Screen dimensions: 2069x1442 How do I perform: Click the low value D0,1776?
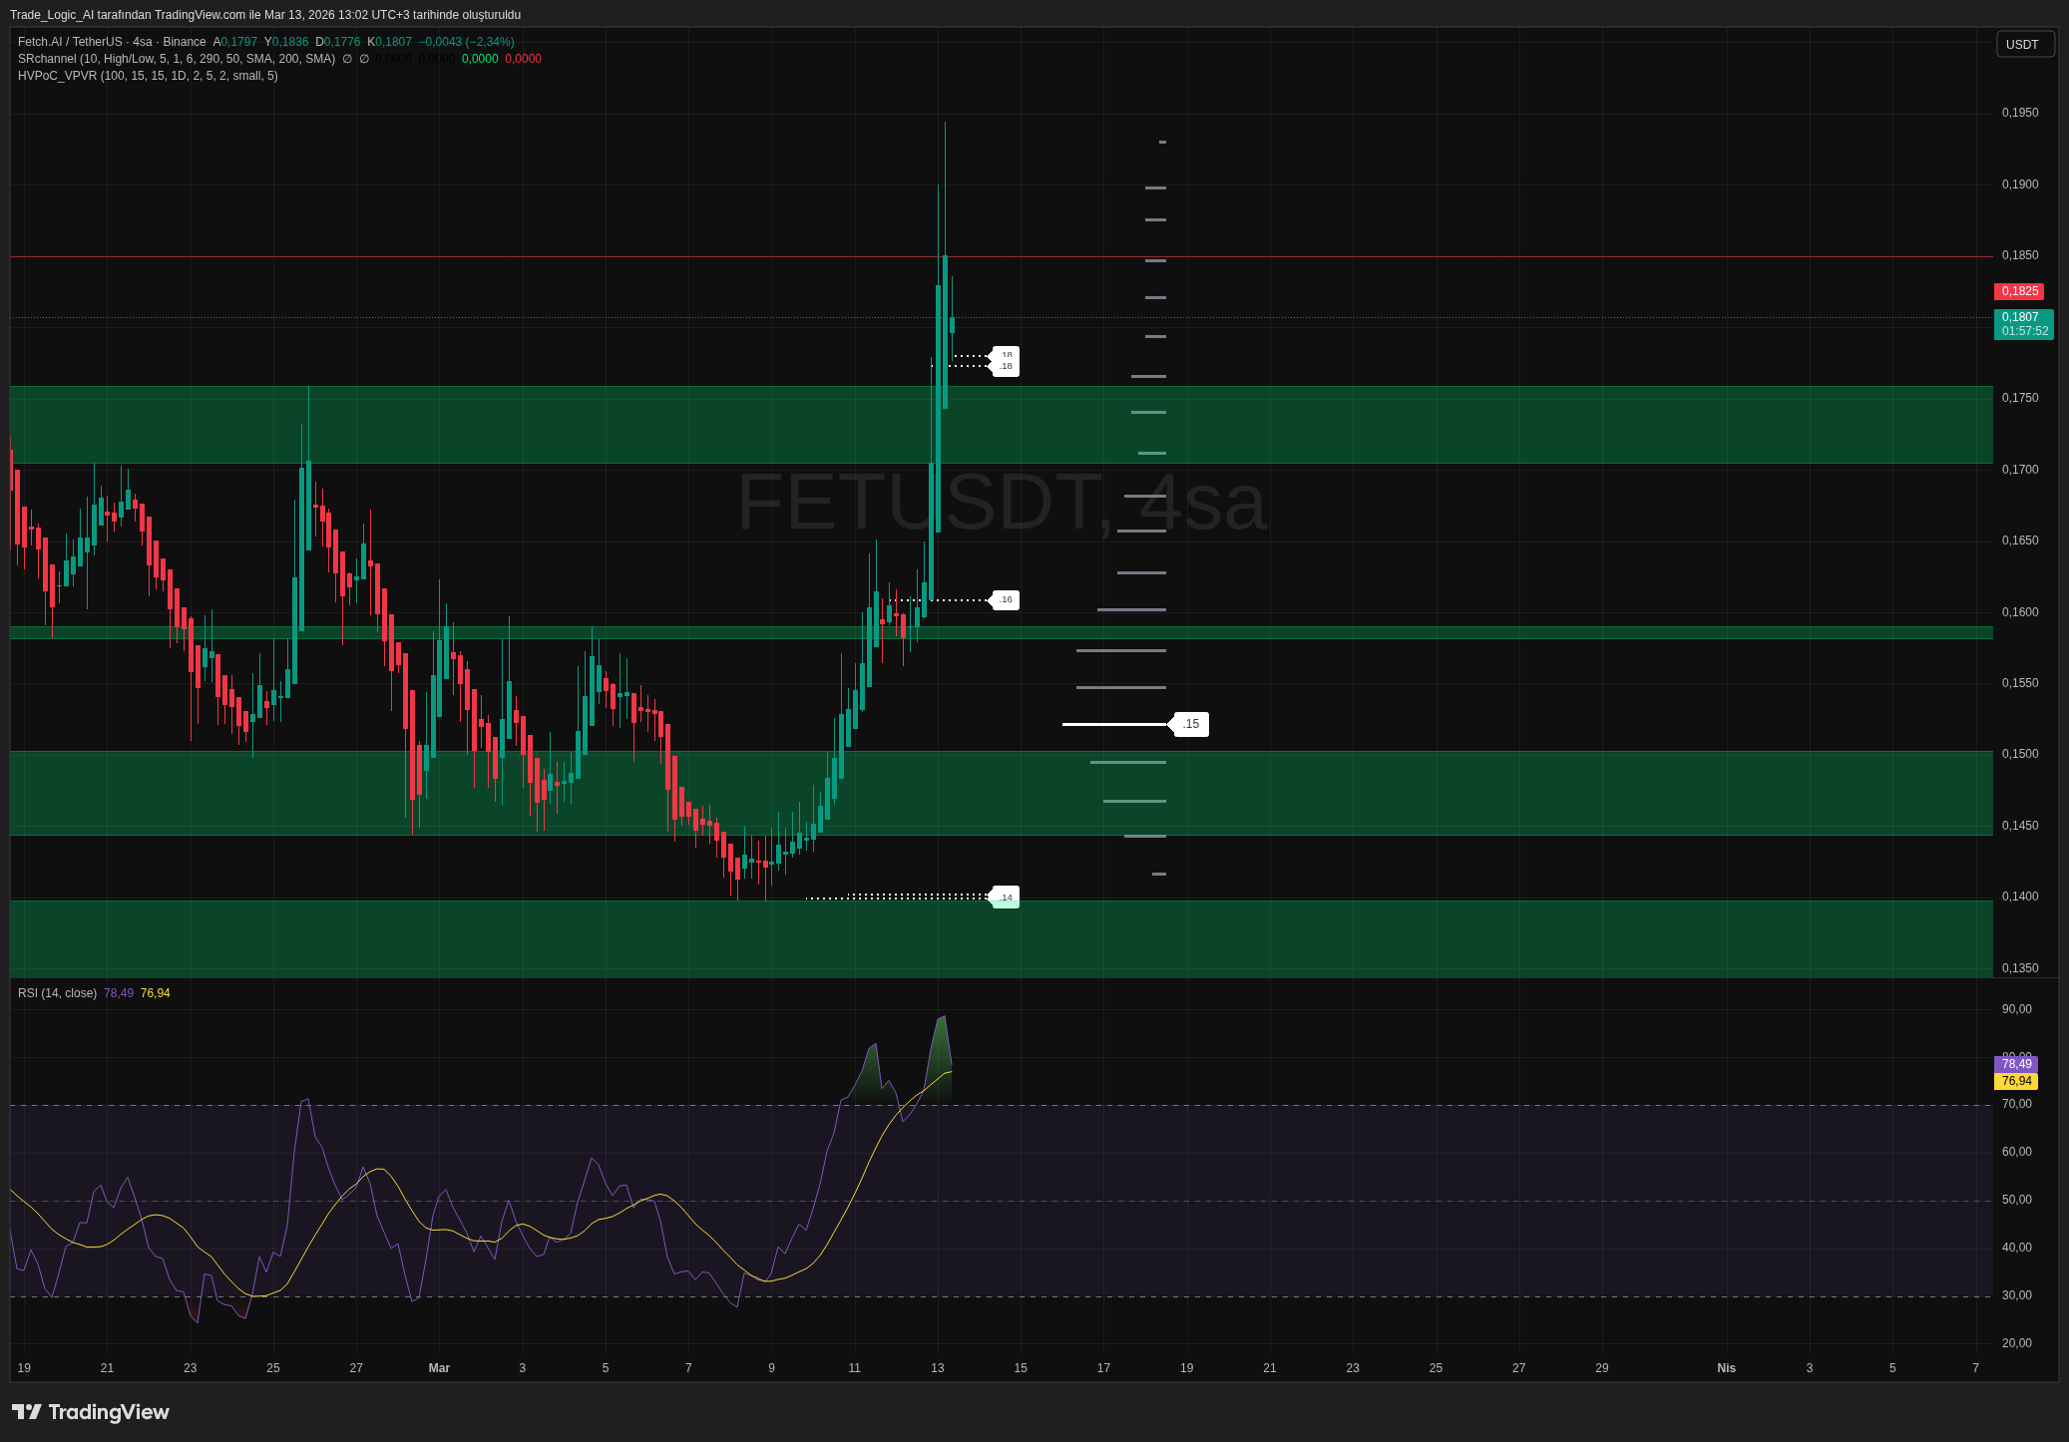(338, 42)
